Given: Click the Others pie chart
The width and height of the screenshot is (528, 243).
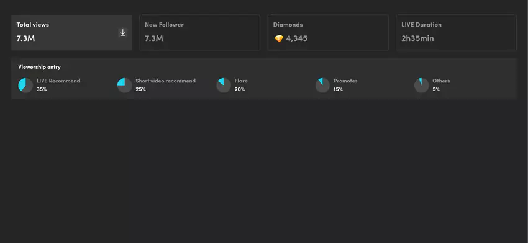Looking at the screenshot, I should tap(422, 86).
